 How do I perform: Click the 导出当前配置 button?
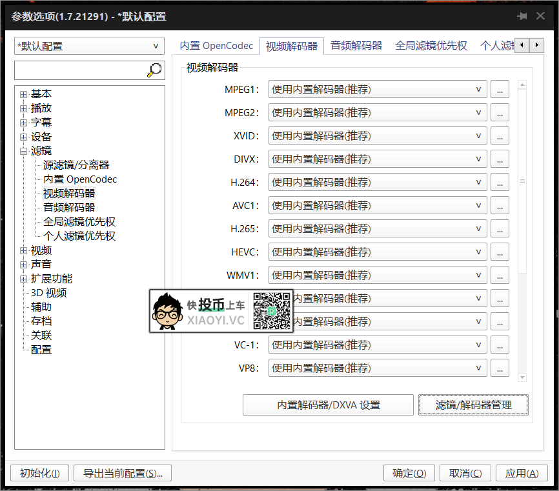click(x=121, y=473)
